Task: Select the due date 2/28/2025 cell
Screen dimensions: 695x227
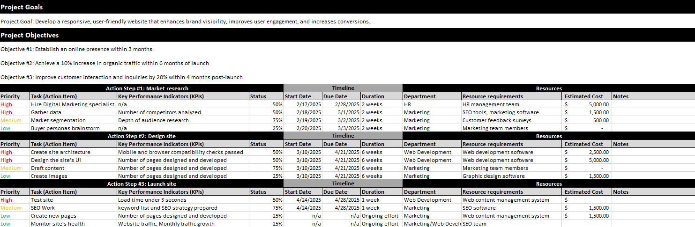Action: point(341,104)
